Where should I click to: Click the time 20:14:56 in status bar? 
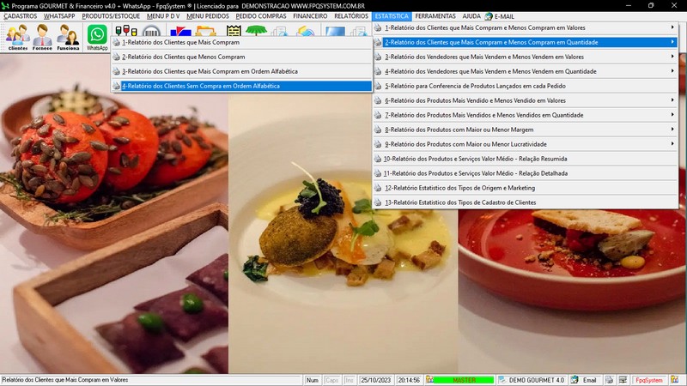tap(409, 380)
